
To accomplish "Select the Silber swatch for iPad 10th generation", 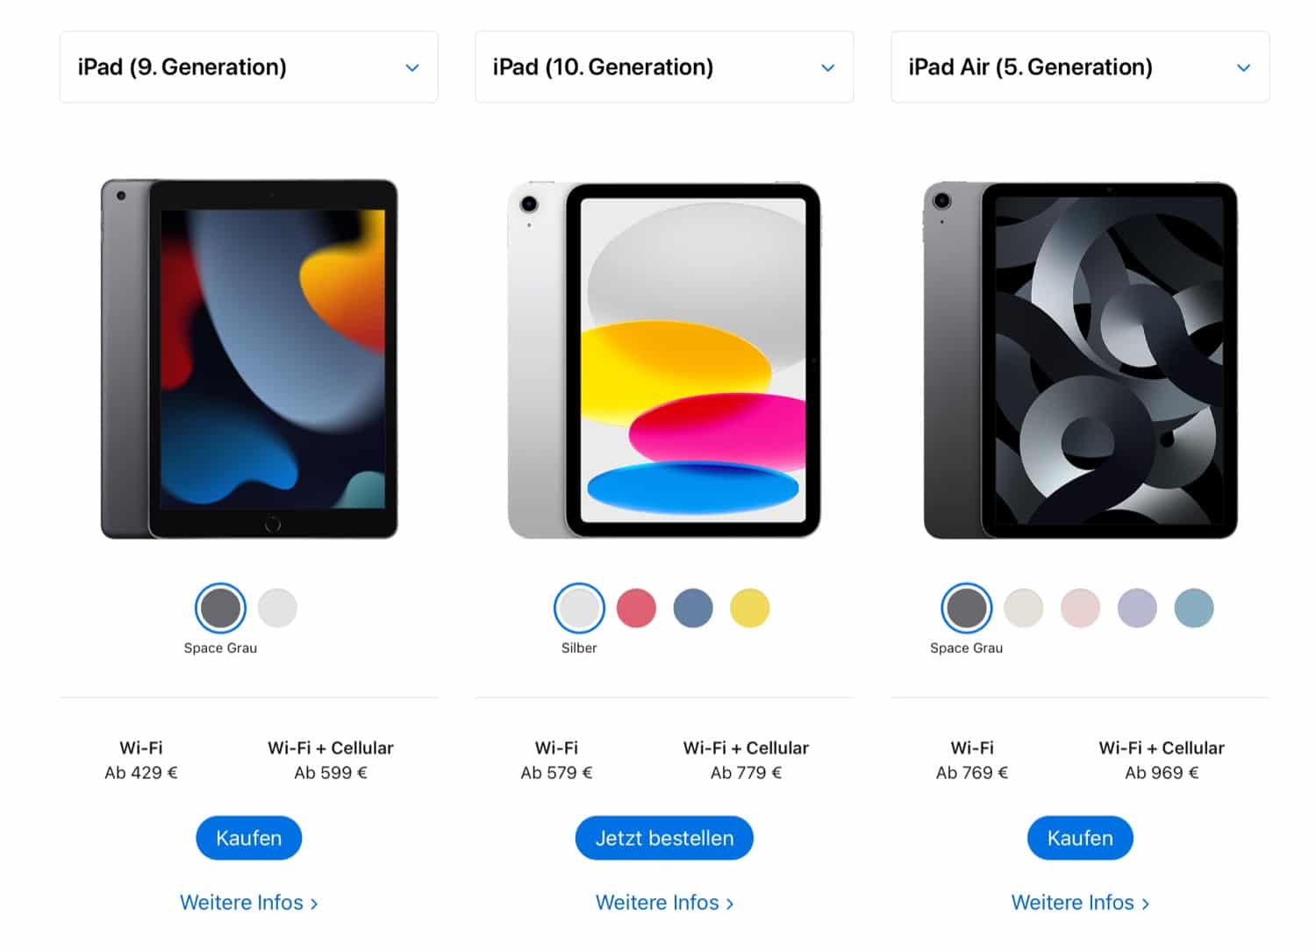I will (x=579, y=608).
